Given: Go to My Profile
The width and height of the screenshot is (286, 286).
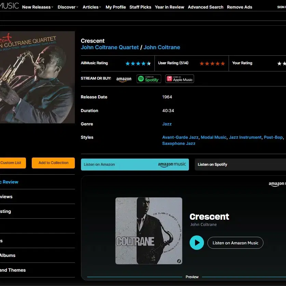Looking at the screenshot, I should pos(115,7).
